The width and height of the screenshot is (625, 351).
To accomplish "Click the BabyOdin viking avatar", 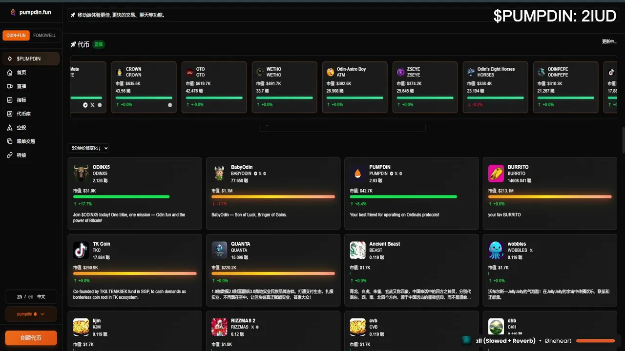I will (219, 173).
